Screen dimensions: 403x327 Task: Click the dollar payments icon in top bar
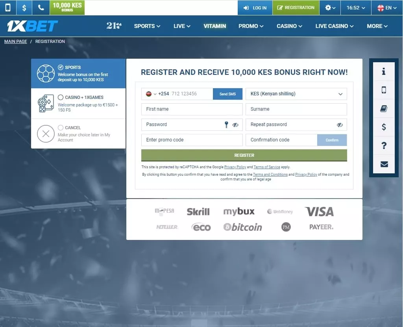(24, 7)
